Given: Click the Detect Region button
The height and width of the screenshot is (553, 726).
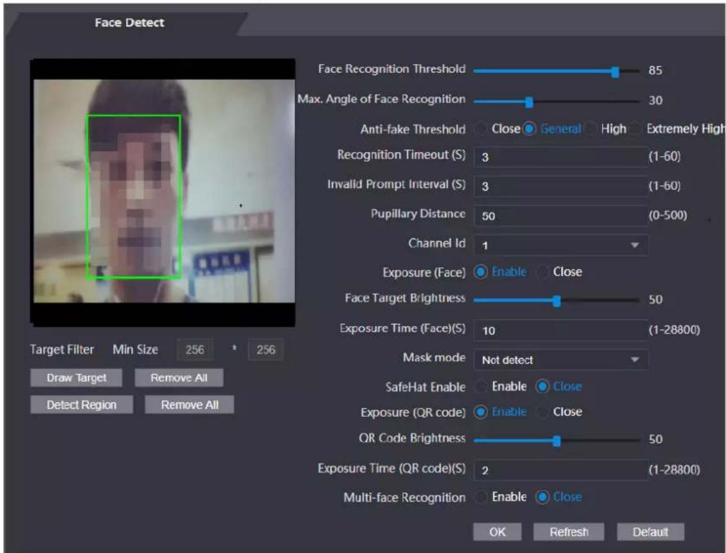Looking at the screenshot, I should pos(81,405).
